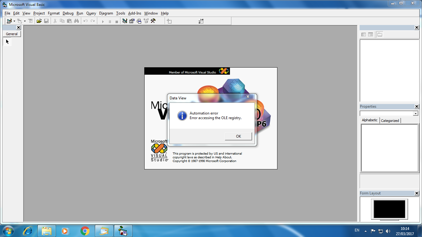This screenshot has width=422, height=237.
Task: Click the Add Form toolbar icon
Action: click(20, 21)
